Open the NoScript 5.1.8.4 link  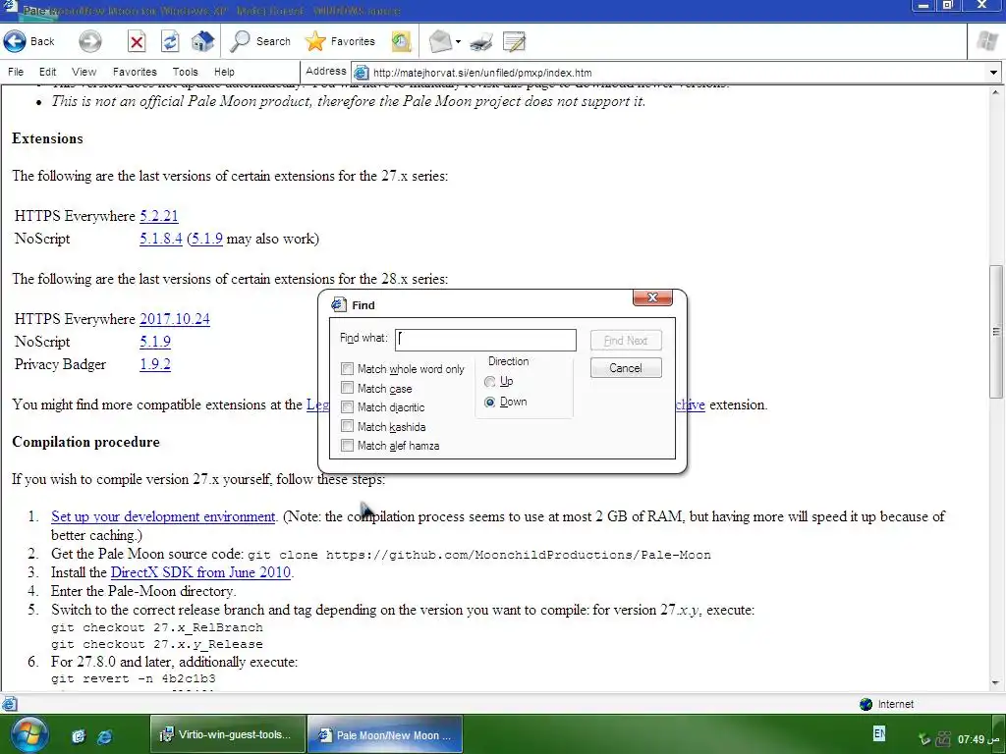pyautogui.click(x=161, y=239)
